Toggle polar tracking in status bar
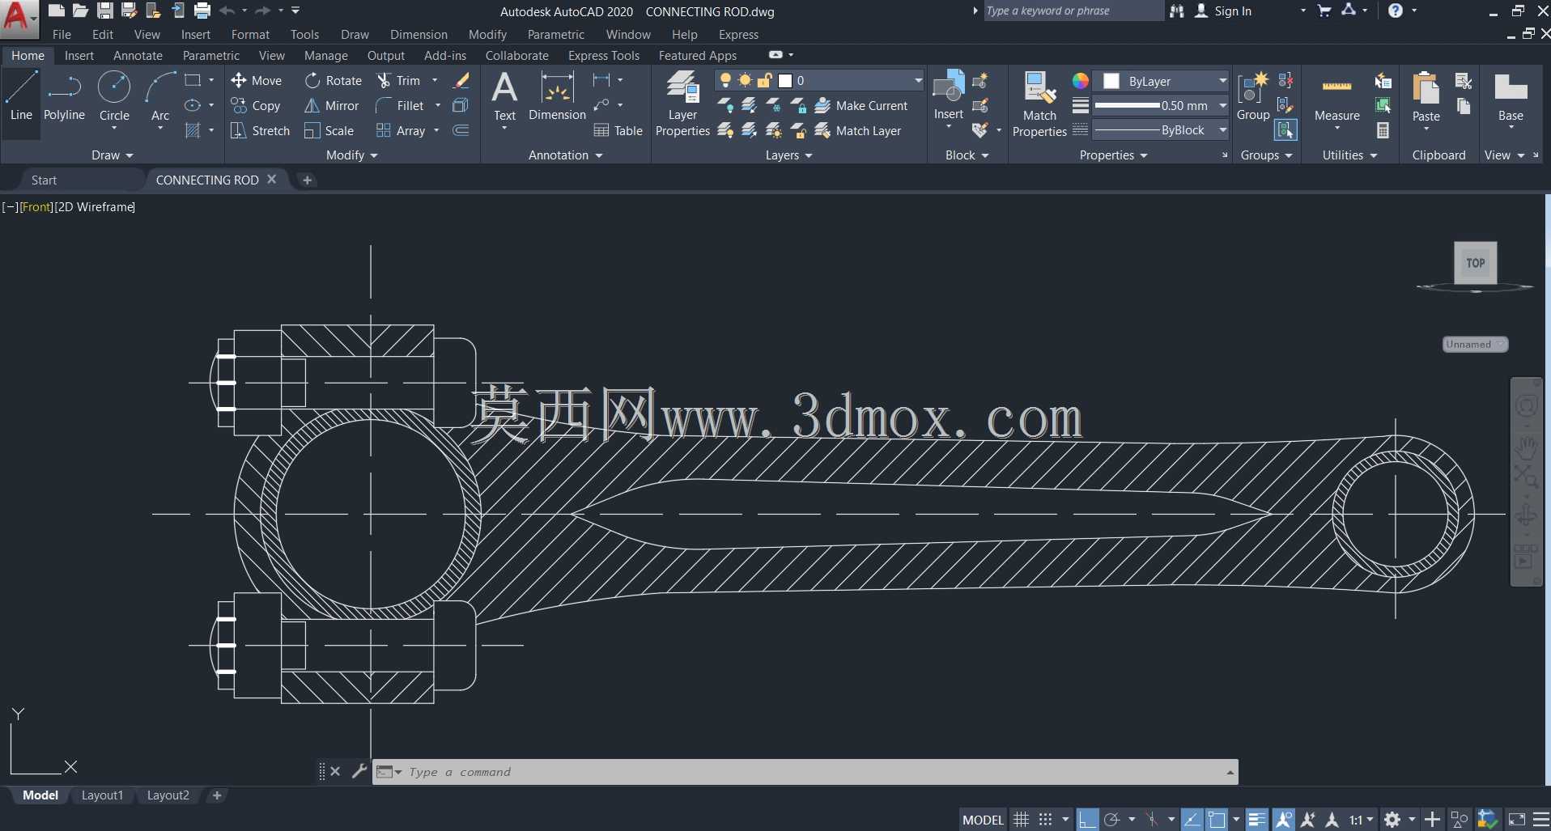 (1112, 820)
